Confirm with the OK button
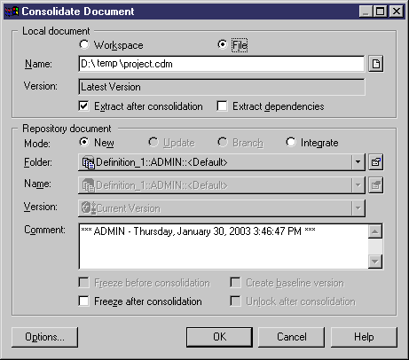 219,337
